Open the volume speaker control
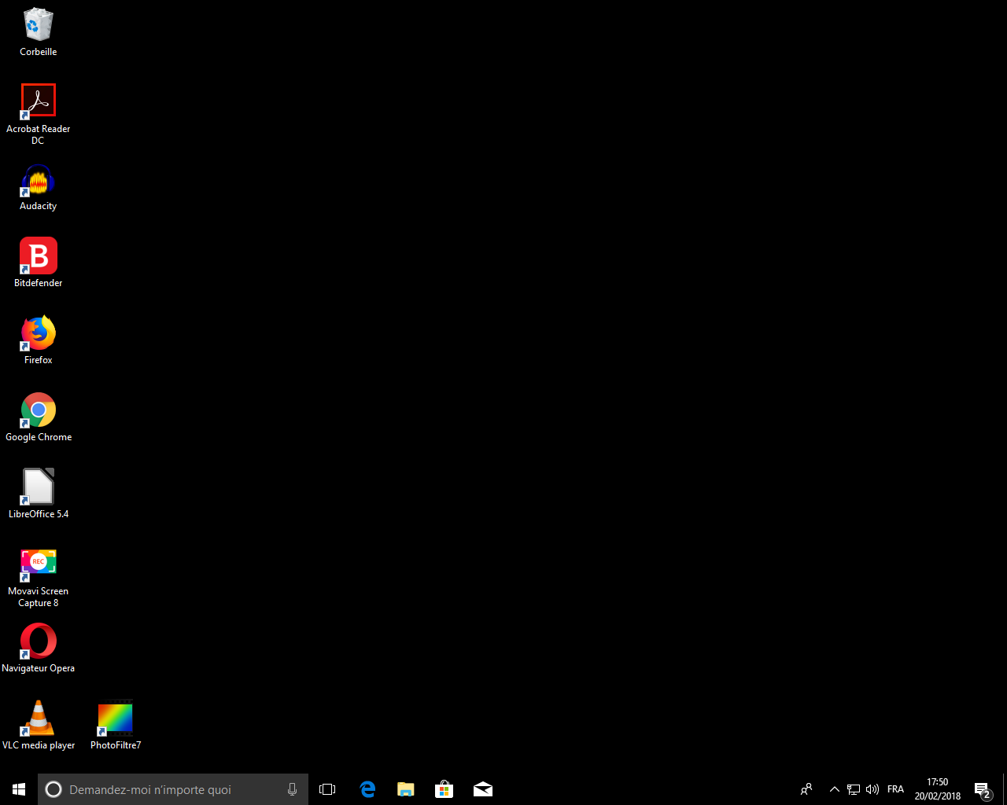This screenshot has height=805, width=1007. 872,789
